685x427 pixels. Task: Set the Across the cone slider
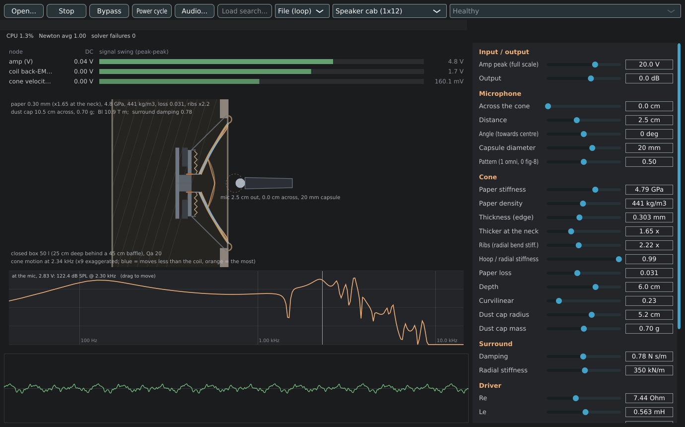pos(584,106)
